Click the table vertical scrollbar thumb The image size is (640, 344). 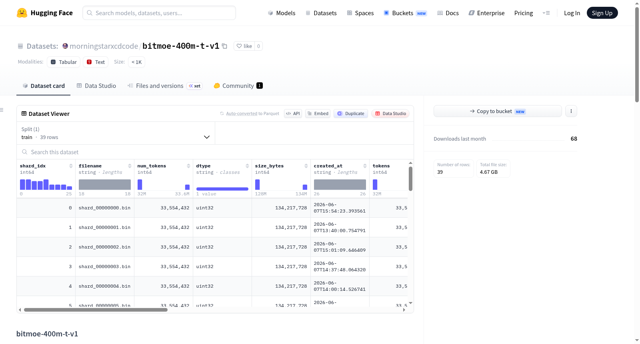pos(410,179)
